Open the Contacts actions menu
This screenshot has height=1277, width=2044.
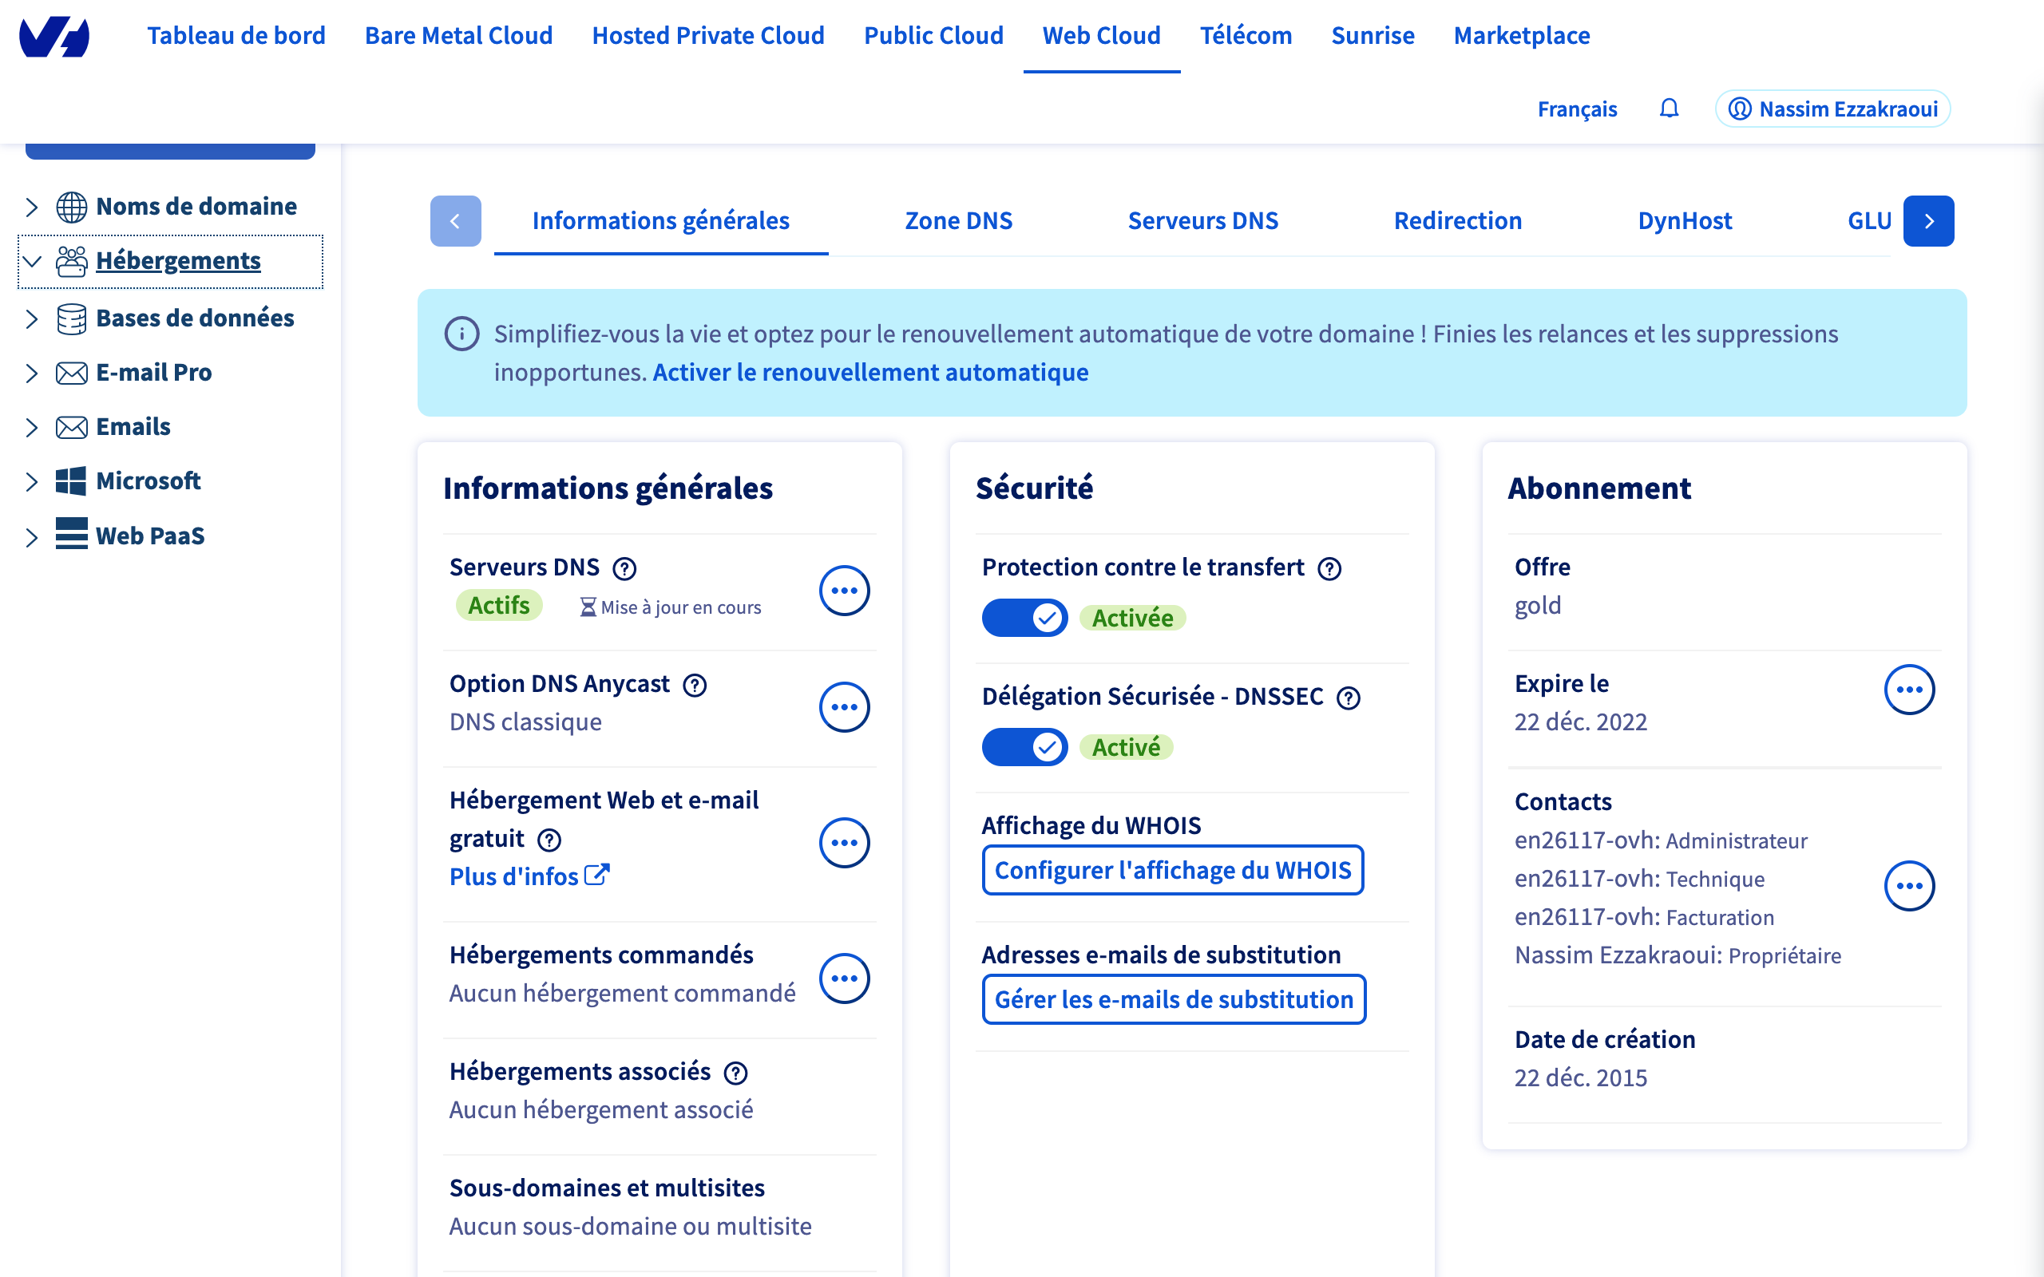1909,886
